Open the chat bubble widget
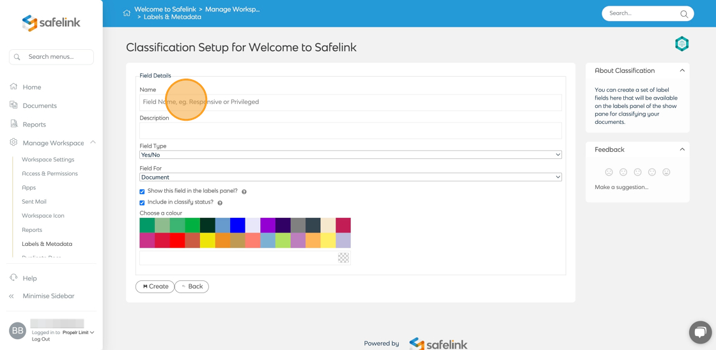The width and height of the screenshot is (716, 350). pos(700,332)
